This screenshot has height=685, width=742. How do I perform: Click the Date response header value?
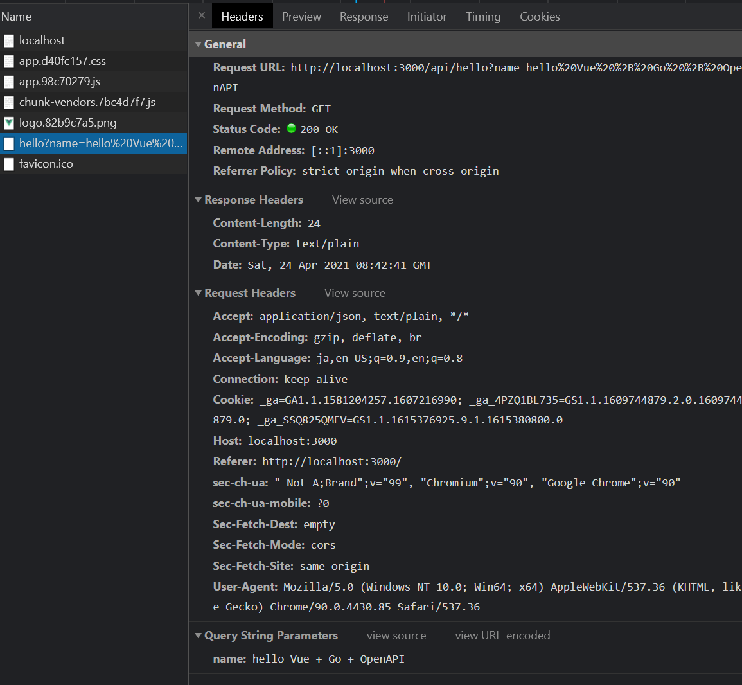[x=339, y=265]
